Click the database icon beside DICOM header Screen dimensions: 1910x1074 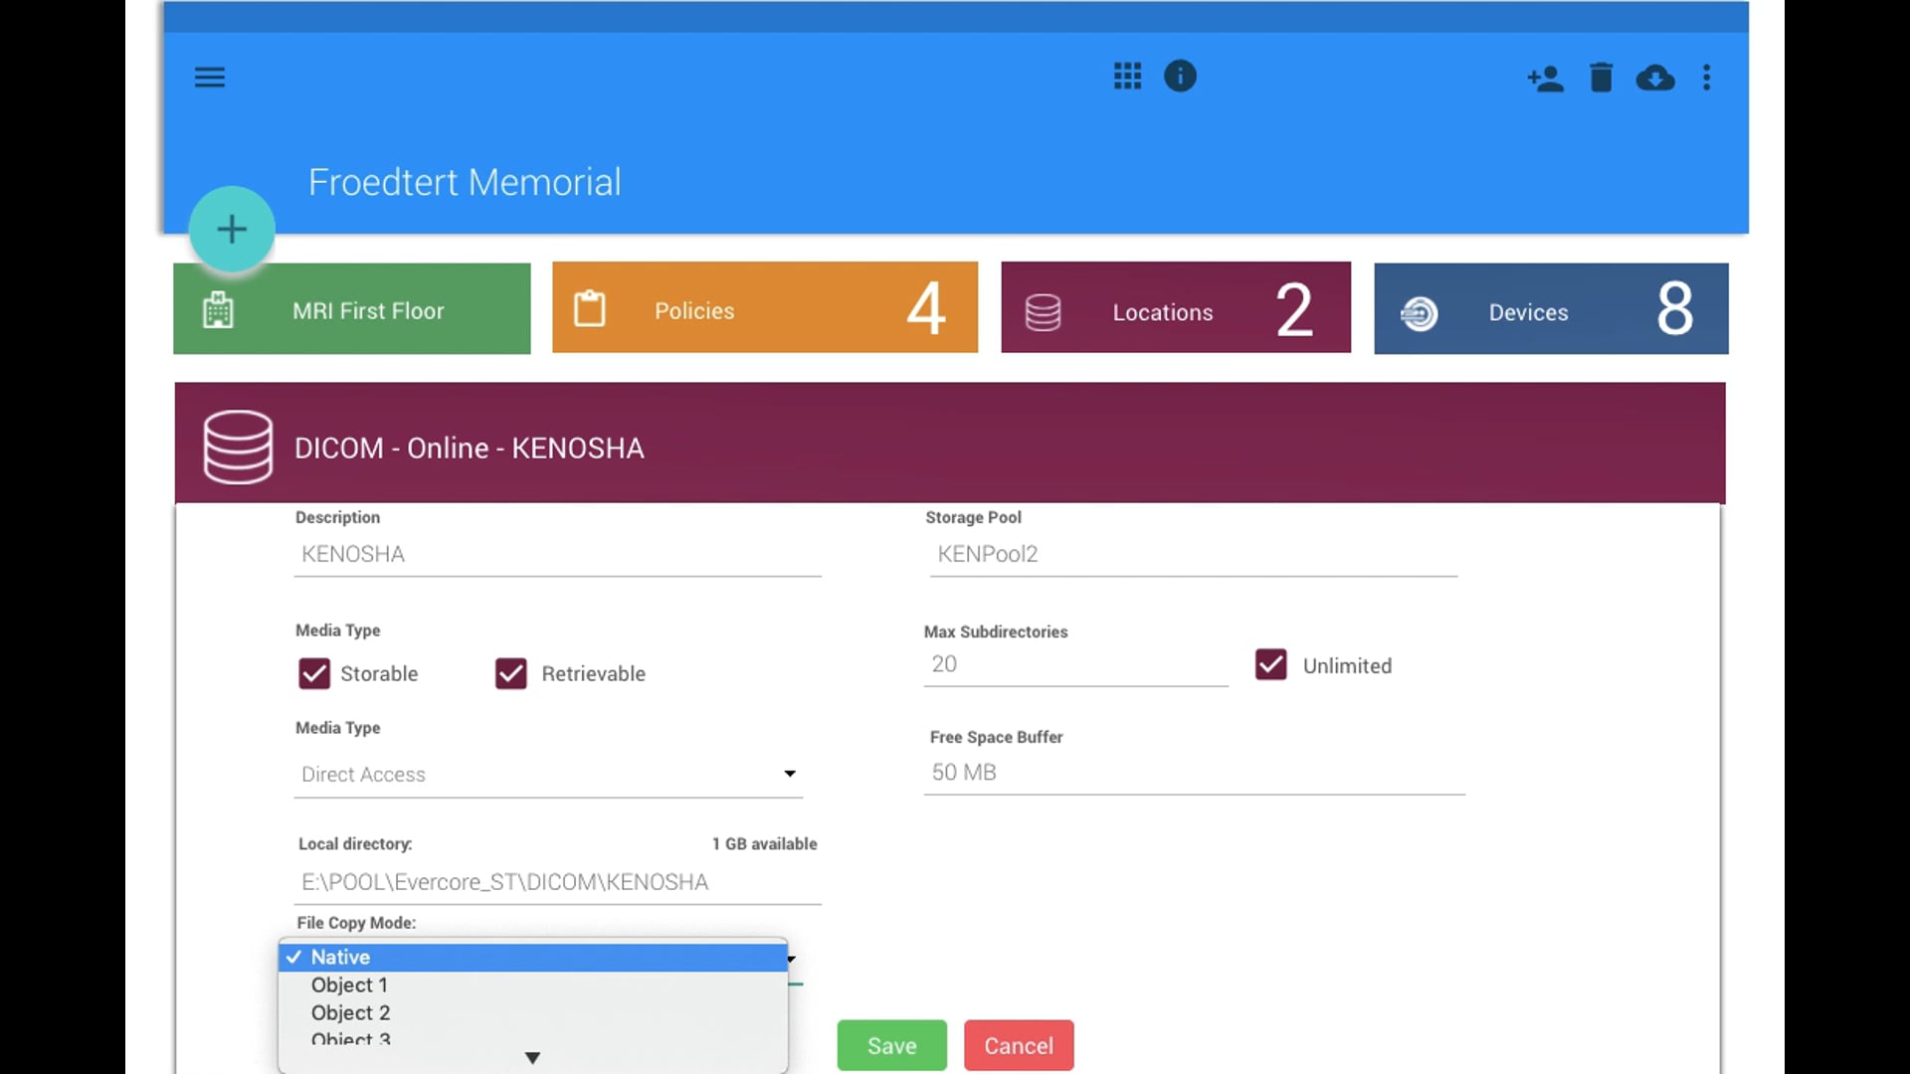(238, 447)
